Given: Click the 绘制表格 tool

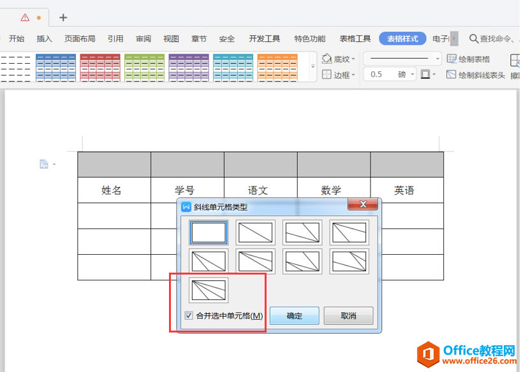Looking at the screenshot, I should tap(469, 59).
